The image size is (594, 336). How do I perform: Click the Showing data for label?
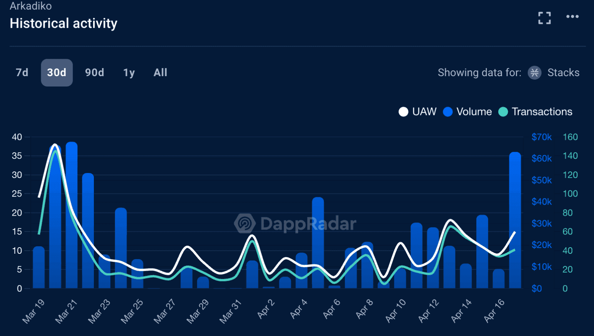480,73
